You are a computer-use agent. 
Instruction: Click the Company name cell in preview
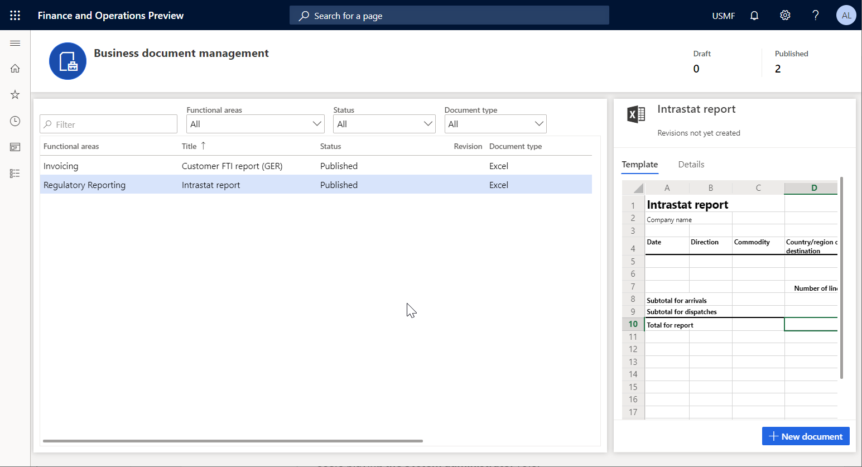pyautogui.click(x=669, y=220)
